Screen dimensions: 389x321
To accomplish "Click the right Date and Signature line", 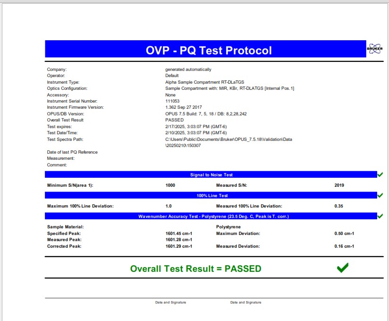I will coord(245,302).
